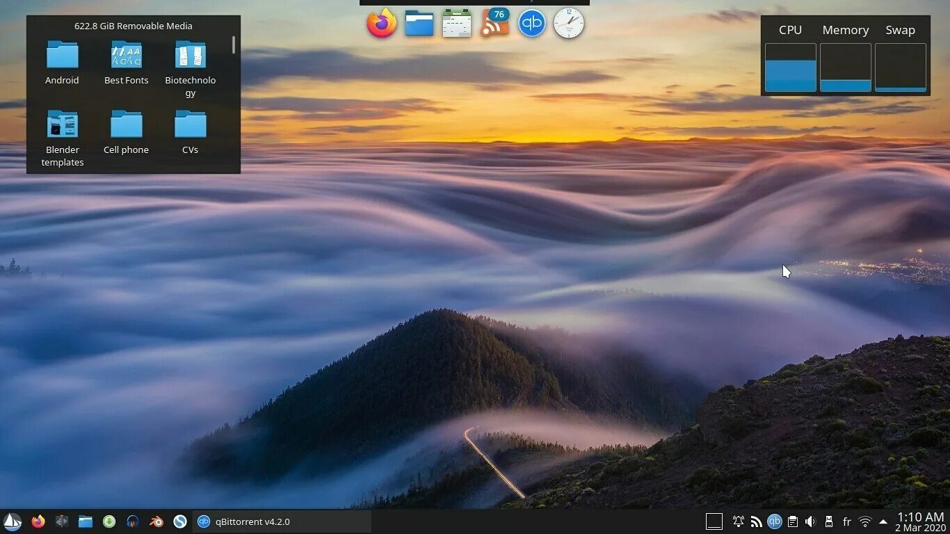
Task: Switch the fr keyboard layout indicator
Action: [x=847, y=521]
